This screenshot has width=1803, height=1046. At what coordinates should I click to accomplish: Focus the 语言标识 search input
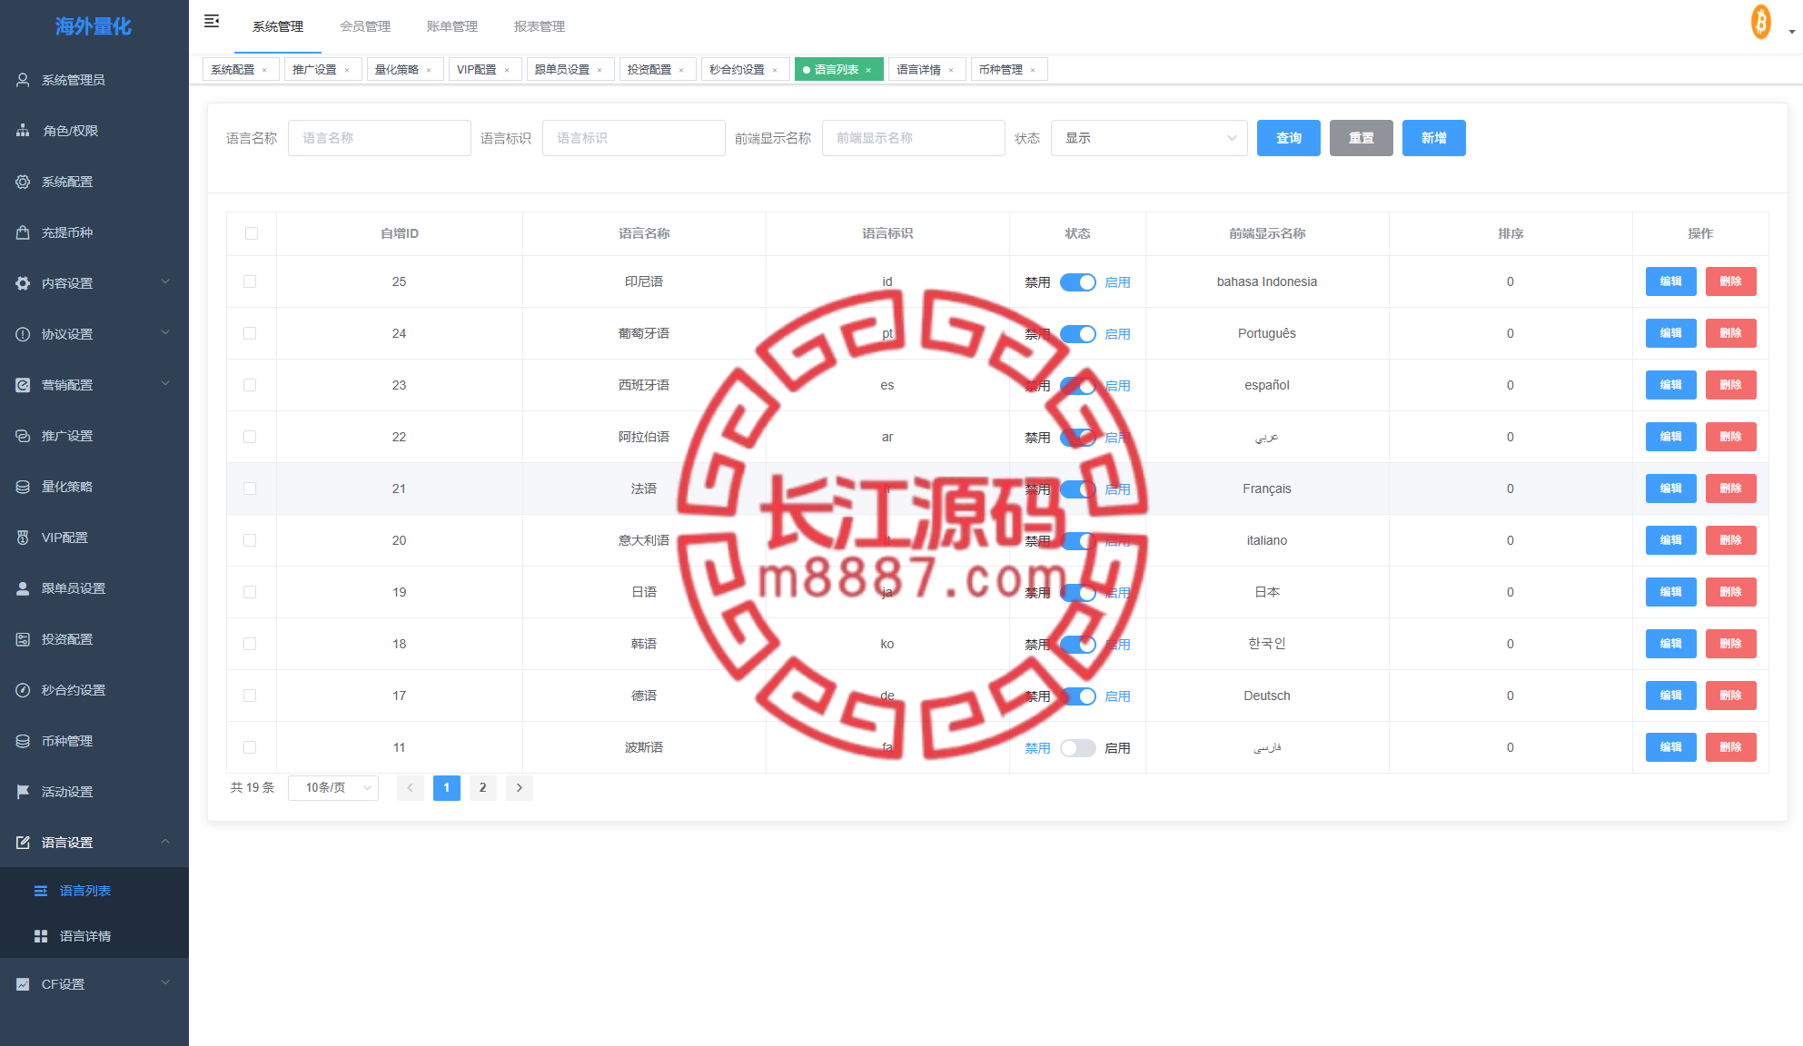click(634, 138)
